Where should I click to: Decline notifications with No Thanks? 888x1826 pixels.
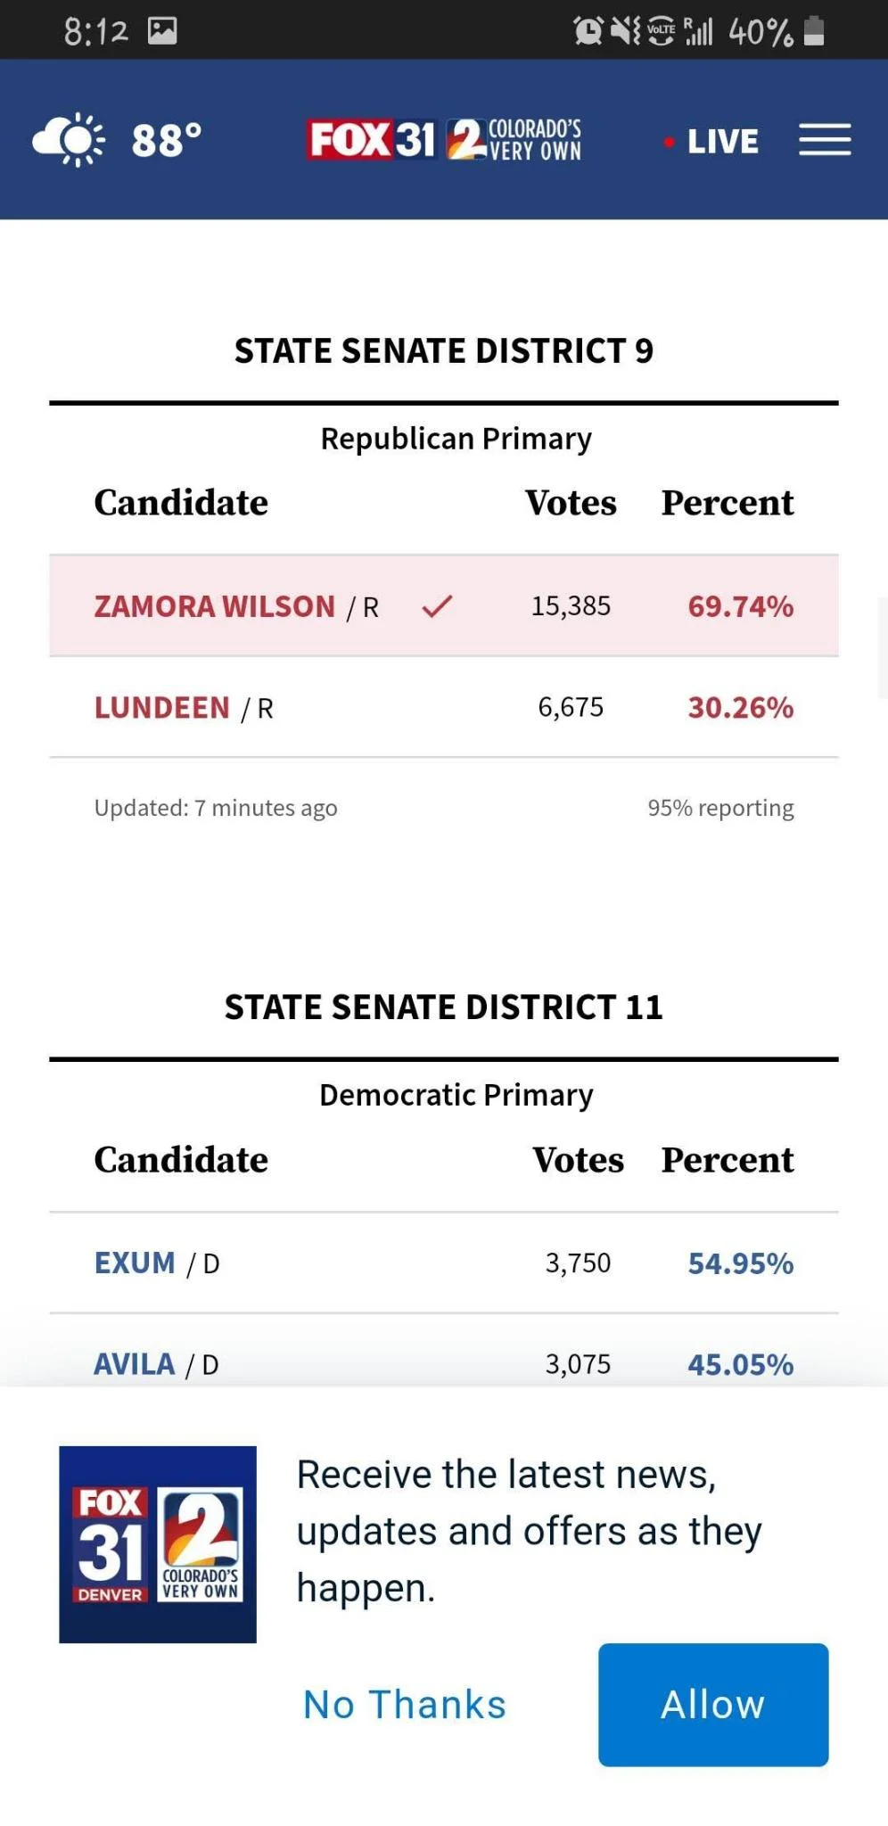point(405,1704)
